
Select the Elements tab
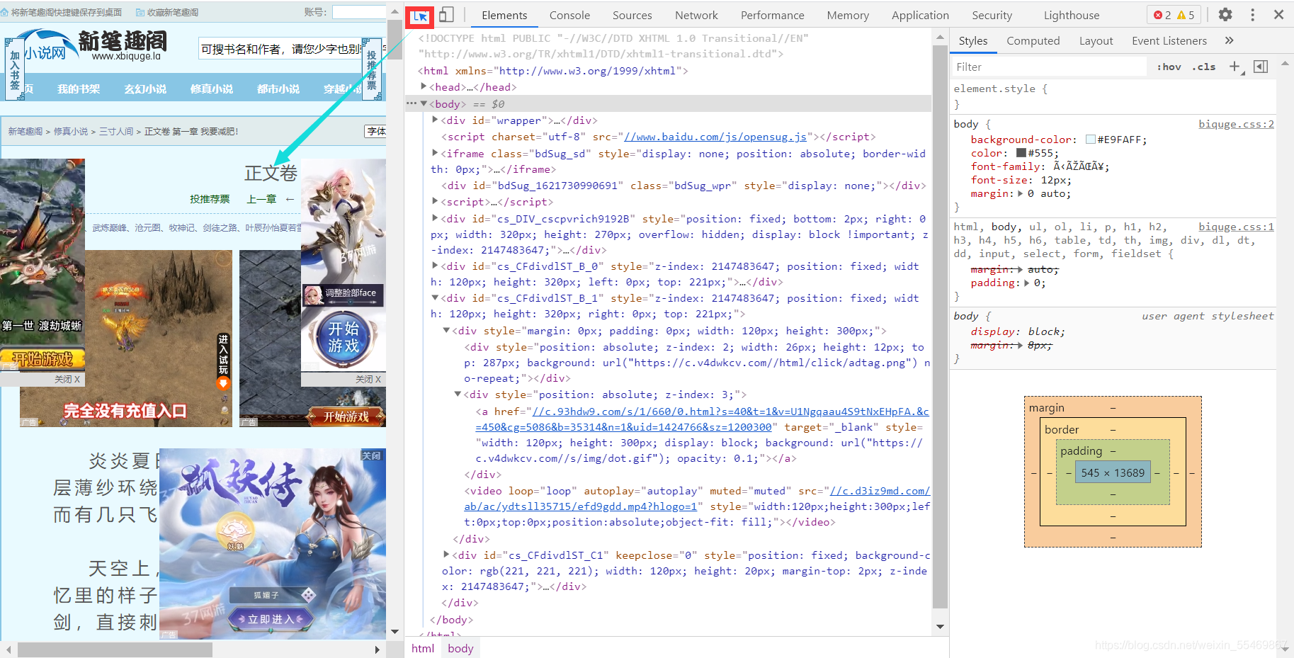point(504,16)
